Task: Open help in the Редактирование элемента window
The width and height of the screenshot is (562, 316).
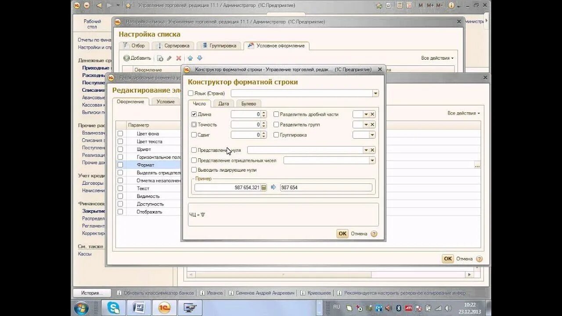Action: (479, 259)
